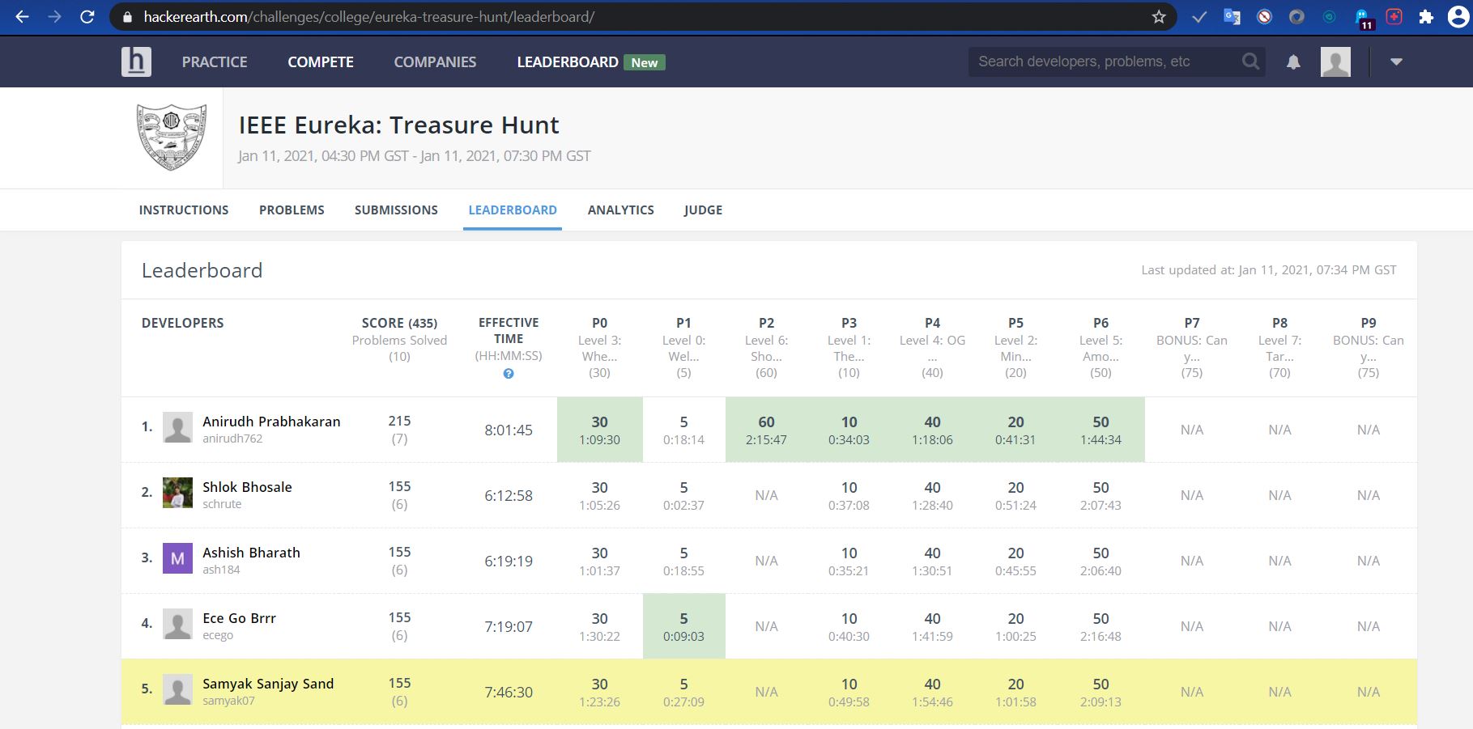Open Shlok Bhosale's profile link
The height and width of the screenshot is (729, 1473).
247,487
